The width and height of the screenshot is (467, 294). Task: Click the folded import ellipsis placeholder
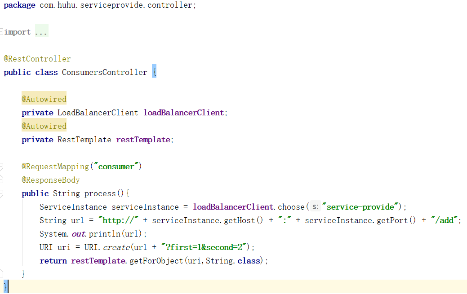click(x=41, y=32)
